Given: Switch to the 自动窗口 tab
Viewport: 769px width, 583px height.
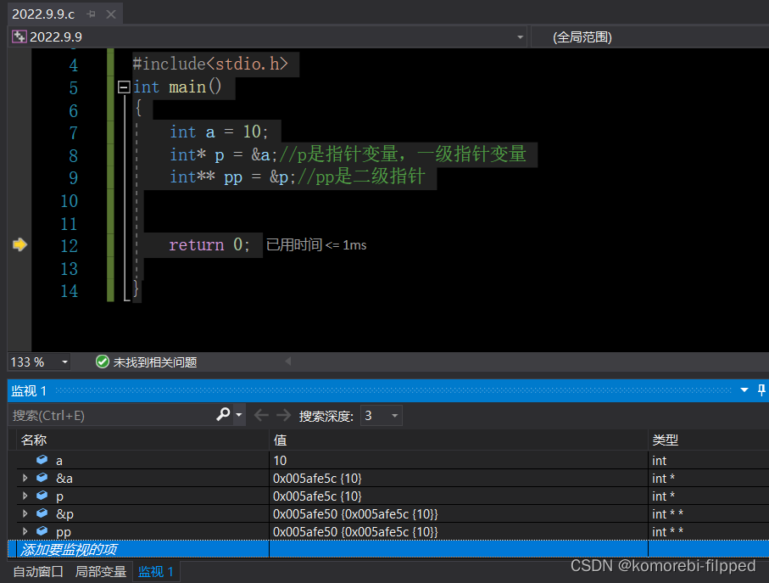Looking at the screenshot, I should [x=38, y=572].
